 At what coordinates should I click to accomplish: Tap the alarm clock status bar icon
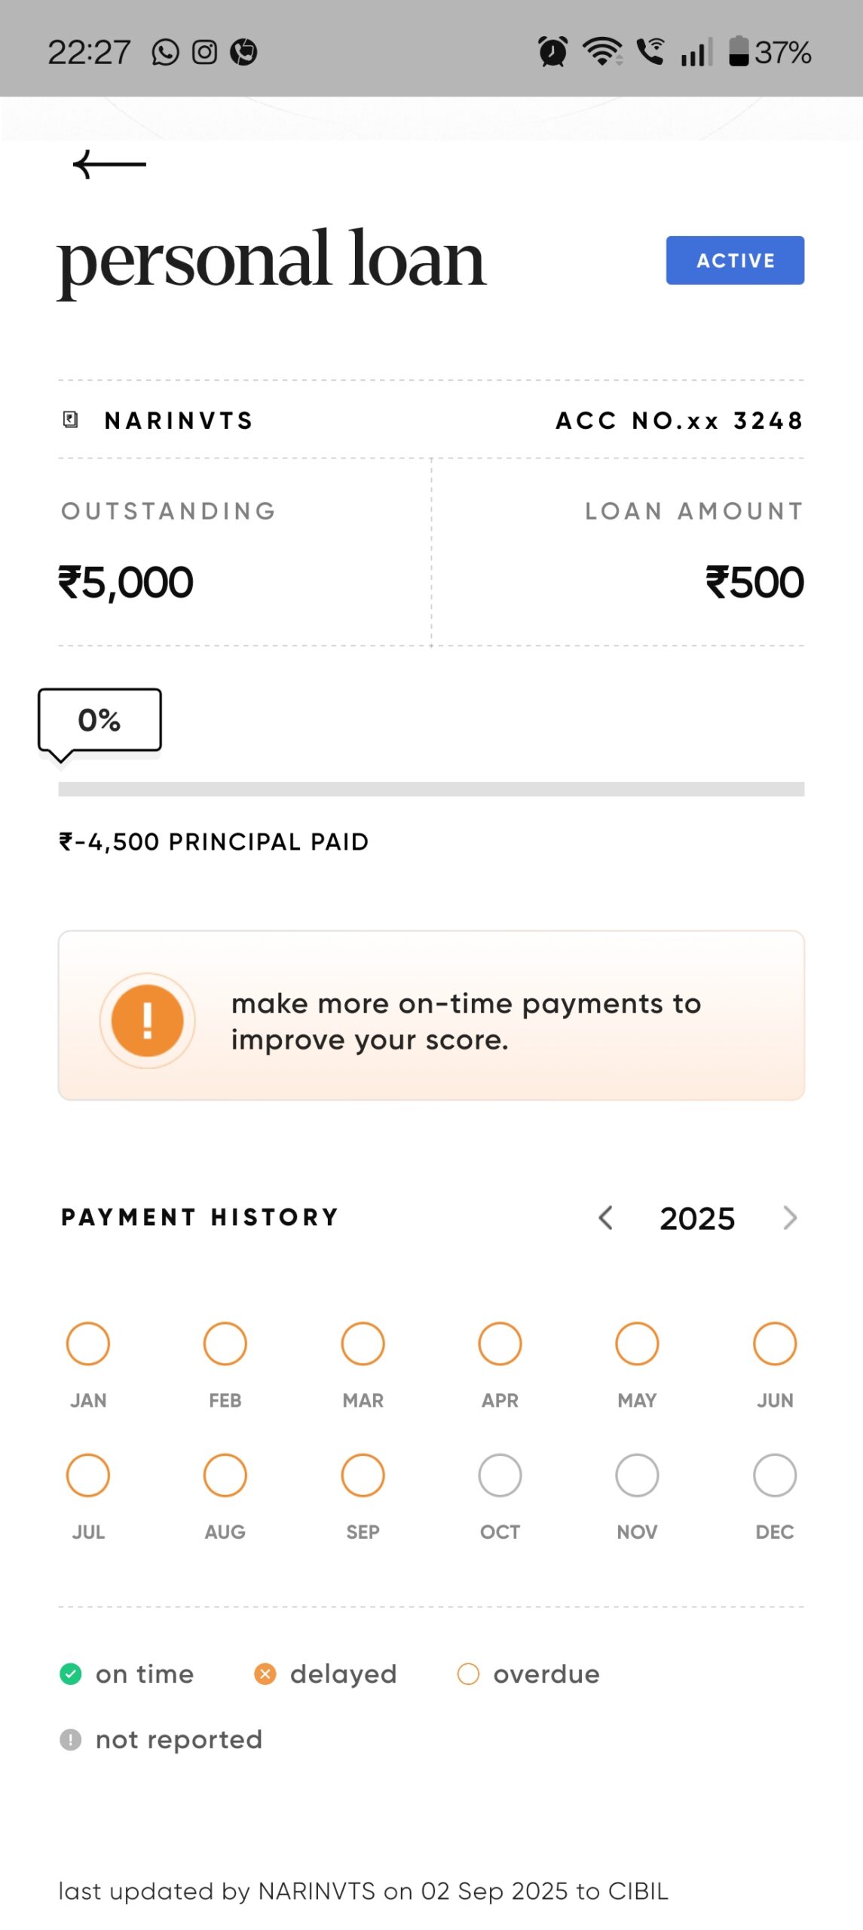point(552,52)
